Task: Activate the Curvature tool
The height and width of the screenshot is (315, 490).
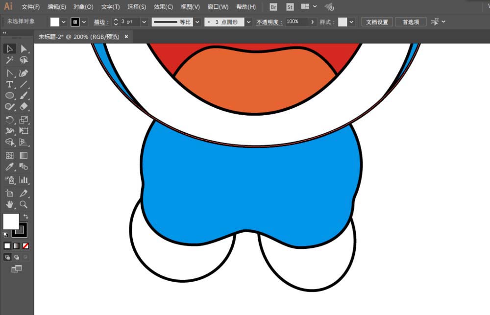Action: click(24, 73)
